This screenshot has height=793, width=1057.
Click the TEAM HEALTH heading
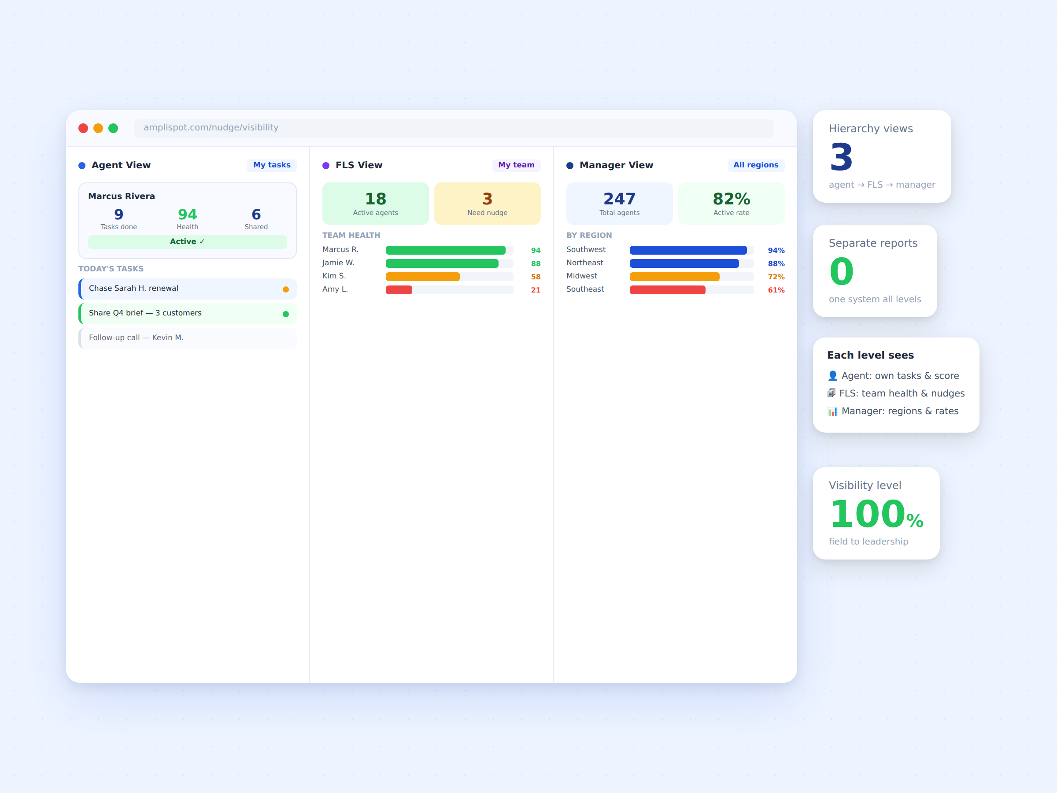(x=351, y=235)
